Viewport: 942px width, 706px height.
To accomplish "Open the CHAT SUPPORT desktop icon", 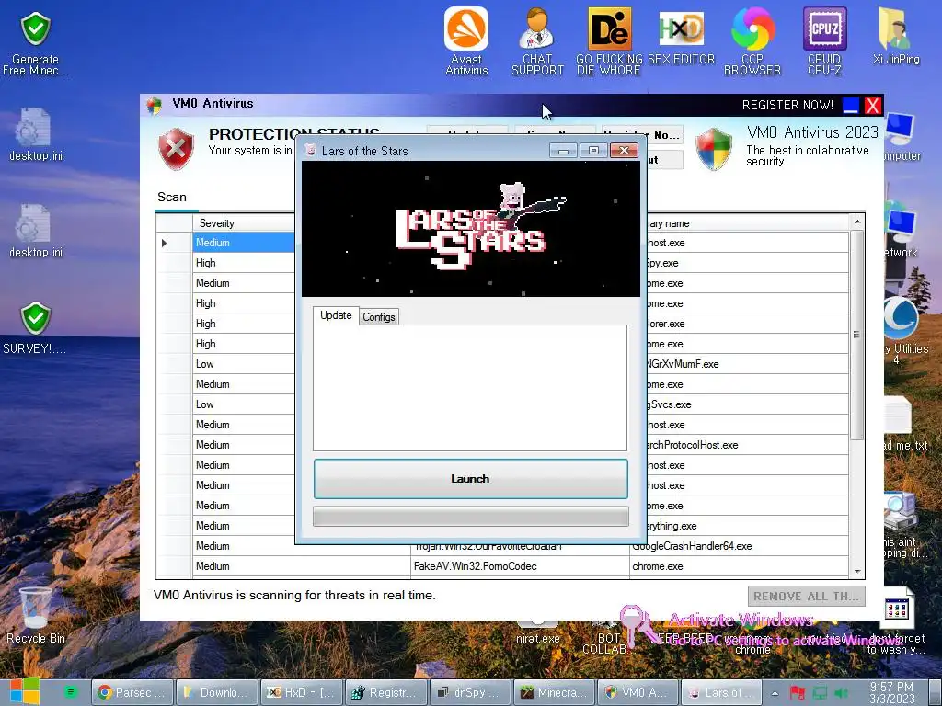I will (537, 40).
